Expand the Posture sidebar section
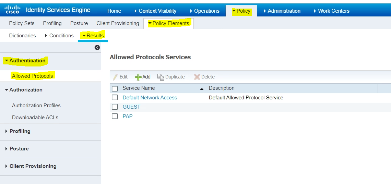The image size is (391, 184). (x=19, y=149)
